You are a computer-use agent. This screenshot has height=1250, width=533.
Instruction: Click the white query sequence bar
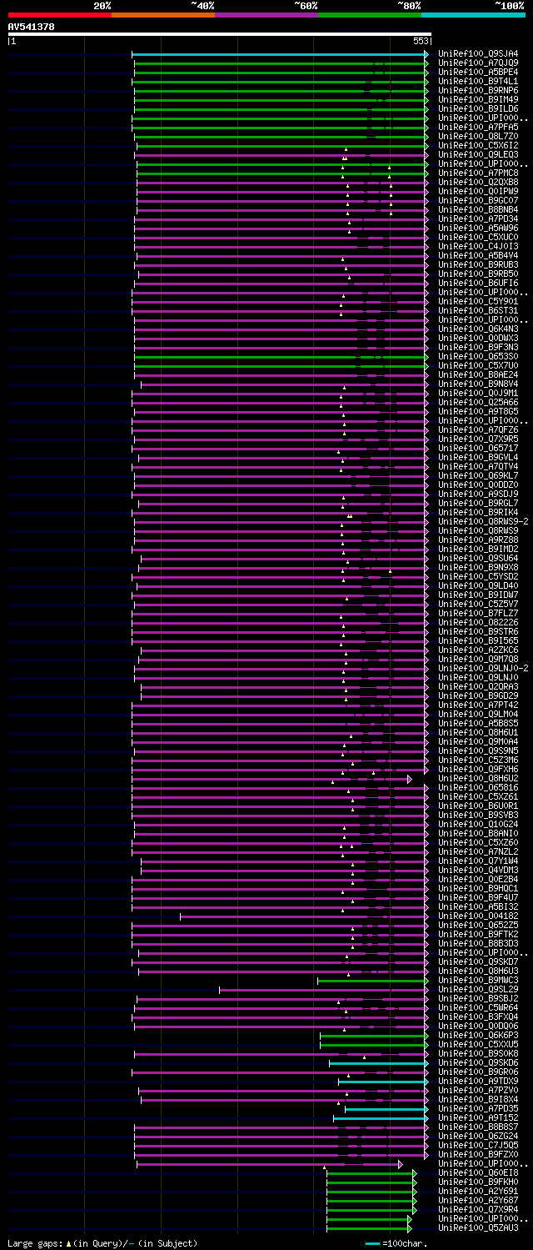pos(220,34)
